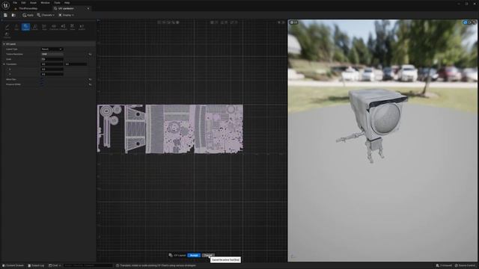
Task: Click first Translation value on header row
Action: point(52,64)
